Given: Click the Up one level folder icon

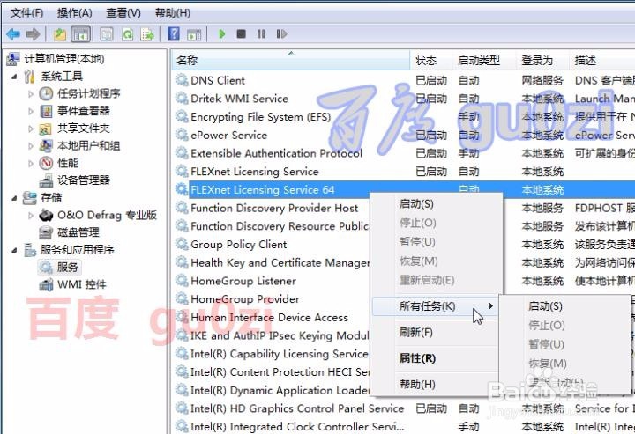Looking at the screenshot, I should [60, 34].
